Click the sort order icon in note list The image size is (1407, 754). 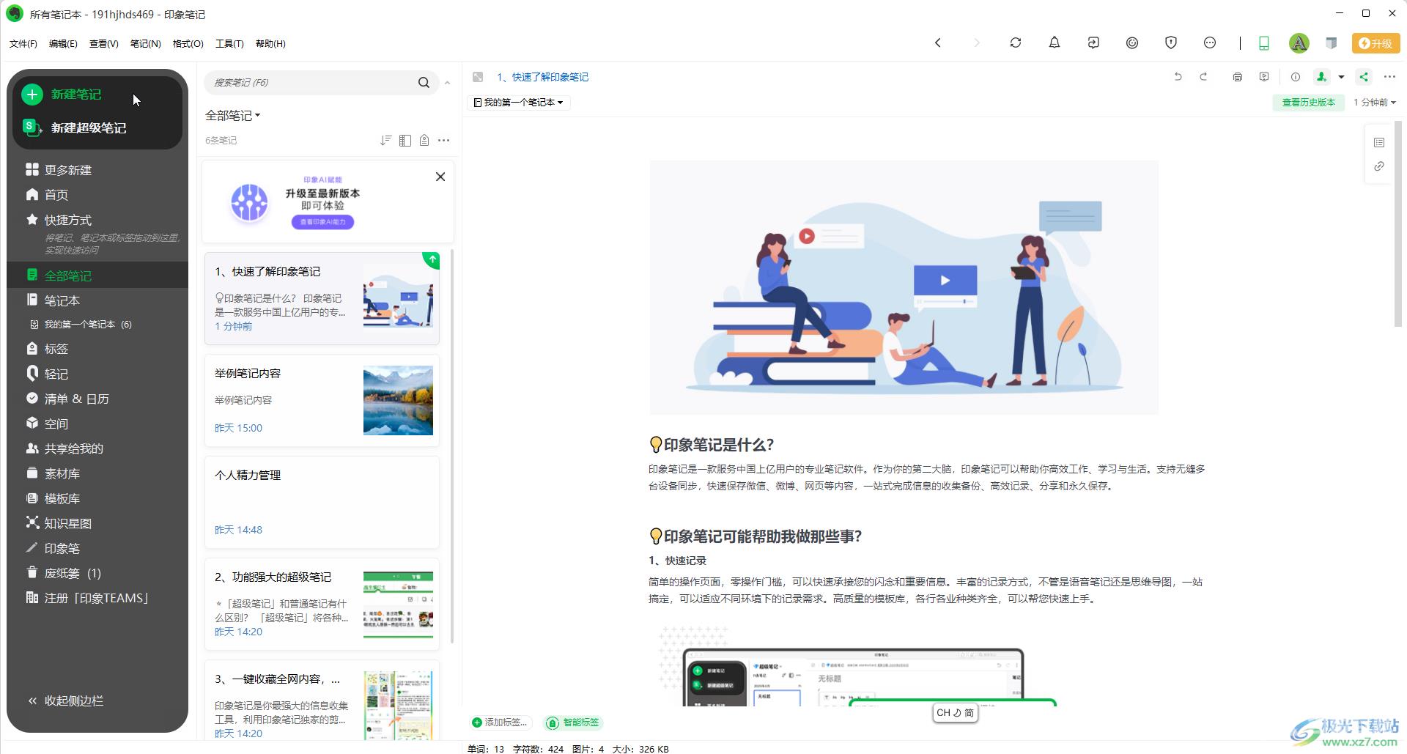pos(385,140)
